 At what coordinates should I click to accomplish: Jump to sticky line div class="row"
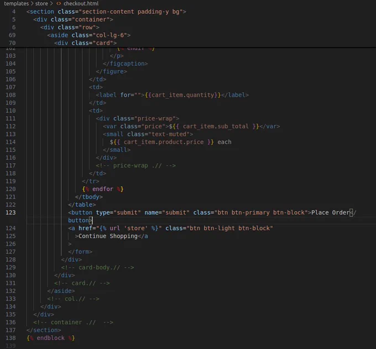pos(70,27)
